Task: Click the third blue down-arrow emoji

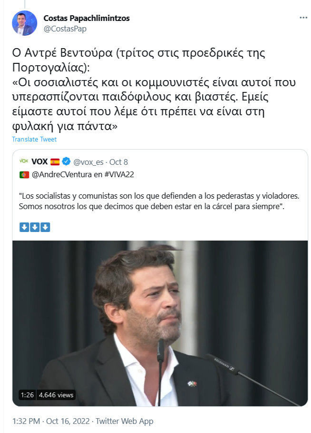Action: click(x=45, y=227)
